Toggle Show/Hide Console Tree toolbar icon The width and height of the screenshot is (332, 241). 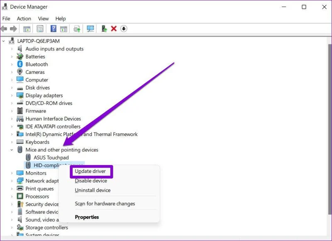(x=27, y=29)
